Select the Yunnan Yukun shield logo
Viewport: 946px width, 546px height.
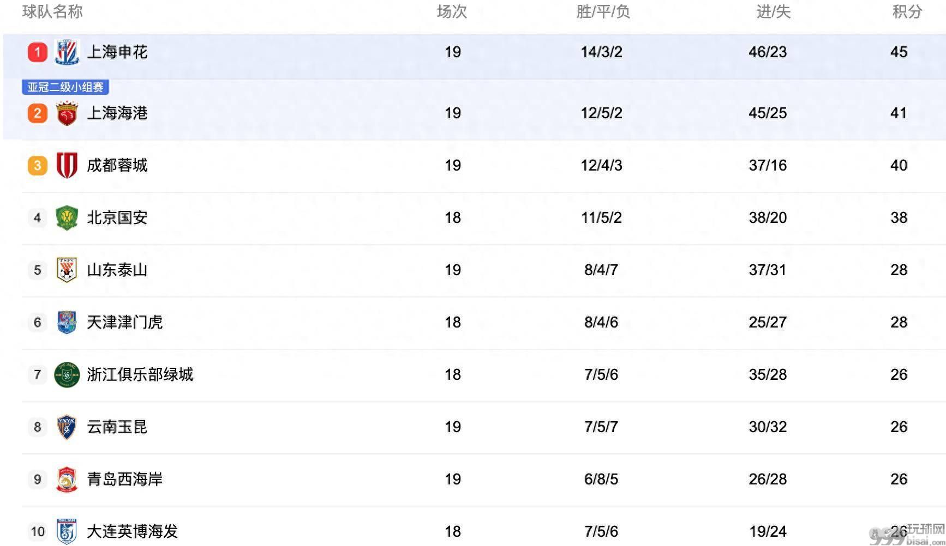coord(67,427)
